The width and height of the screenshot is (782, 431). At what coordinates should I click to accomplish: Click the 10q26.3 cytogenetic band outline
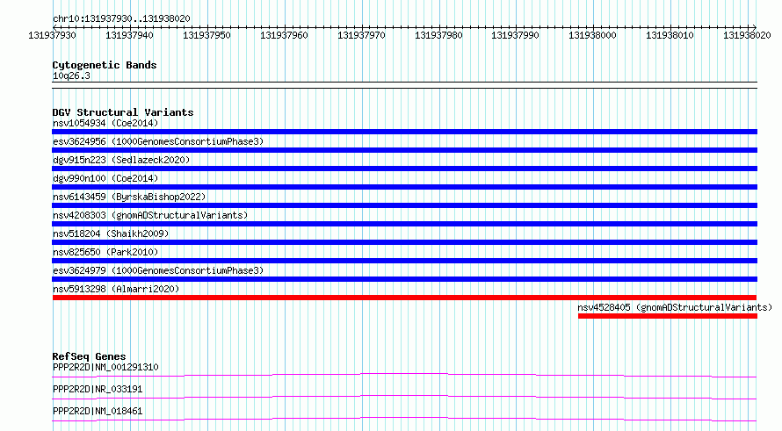pyautogui.click(x=404, y=85)
